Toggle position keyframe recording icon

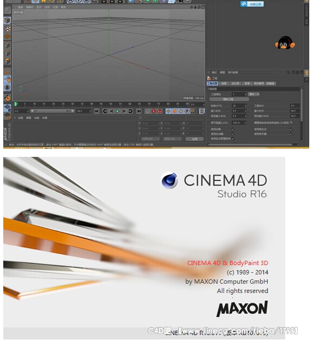pos(168,111)
